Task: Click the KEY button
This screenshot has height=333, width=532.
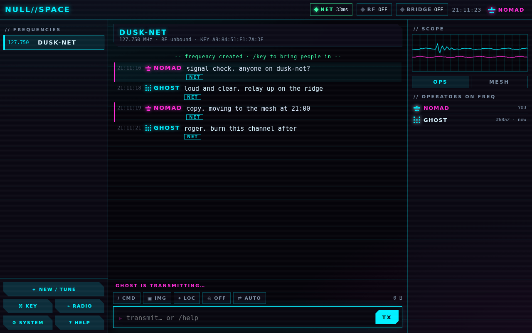Action: click(28, 306)
